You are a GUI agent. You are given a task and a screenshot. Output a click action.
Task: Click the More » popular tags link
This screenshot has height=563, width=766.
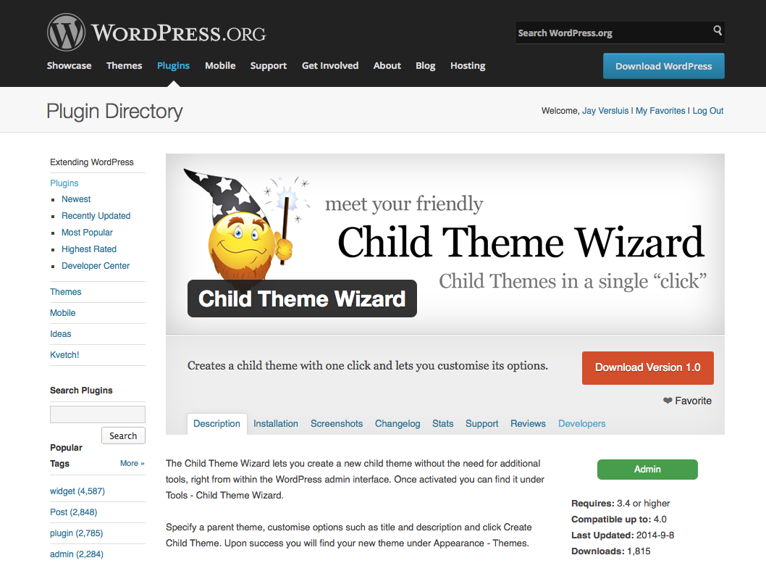tap(132, 463)
